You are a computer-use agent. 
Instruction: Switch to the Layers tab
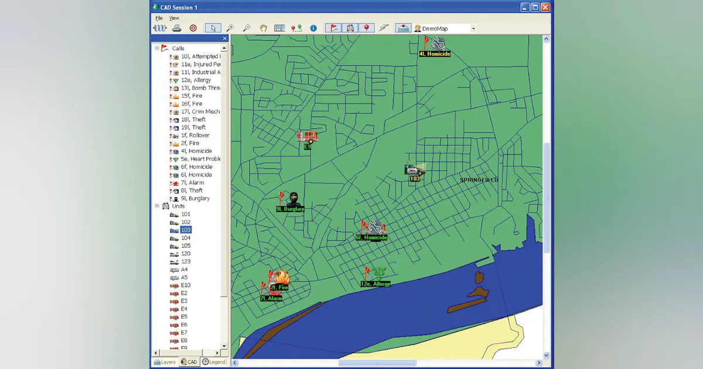[x=165, y=362]
